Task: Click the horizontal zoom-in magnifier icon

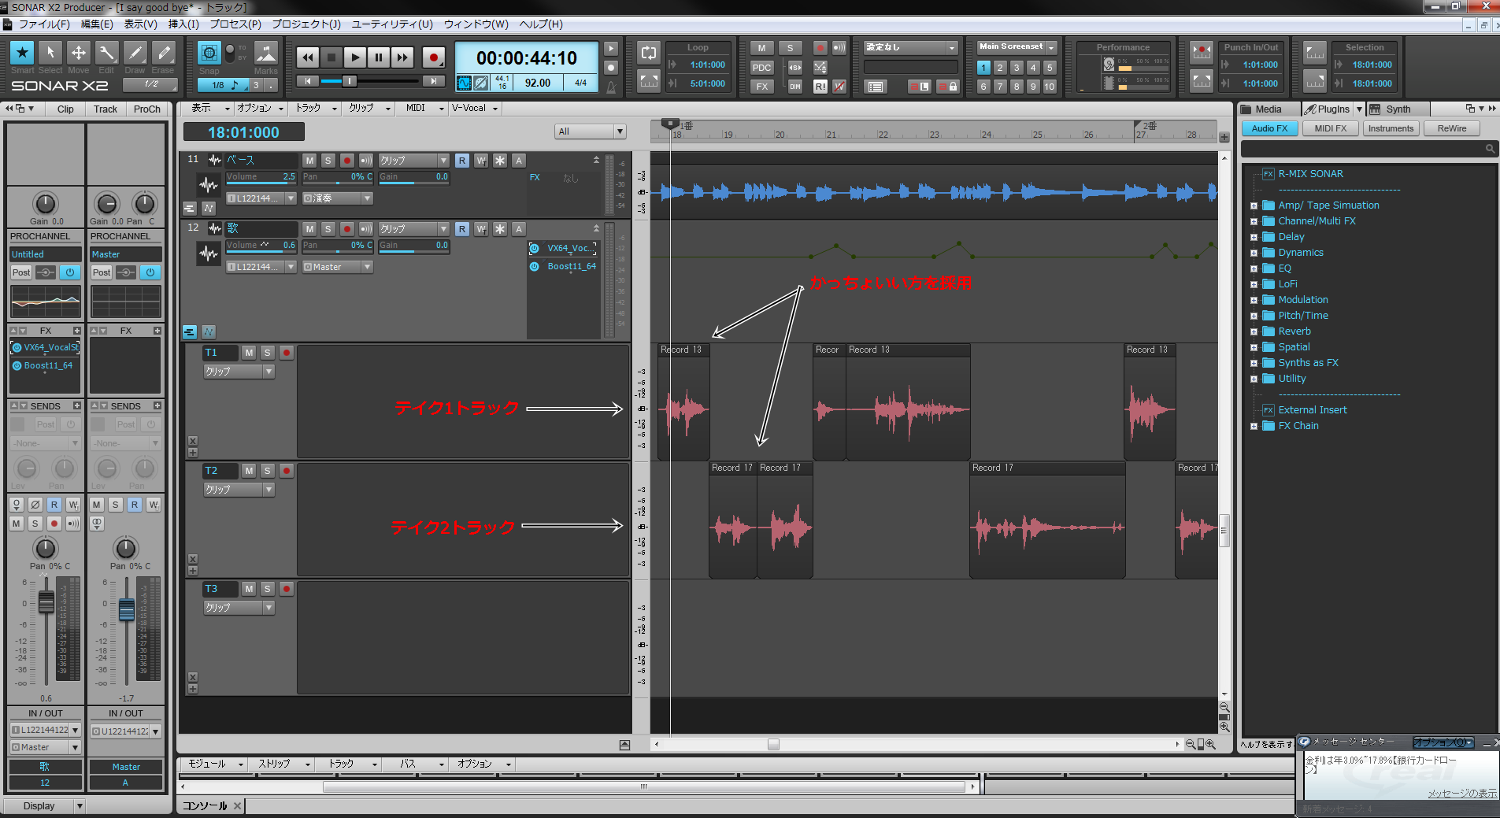Action: (1210, 744)
